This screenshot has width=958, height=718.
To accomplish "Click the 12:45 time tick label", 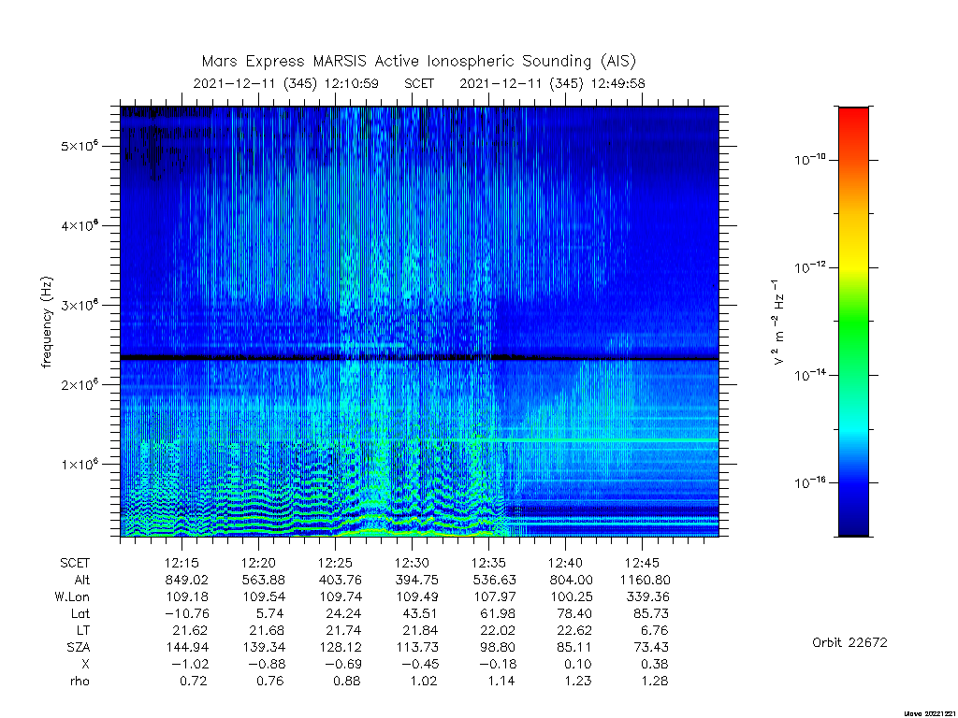I will click(642, 563).
